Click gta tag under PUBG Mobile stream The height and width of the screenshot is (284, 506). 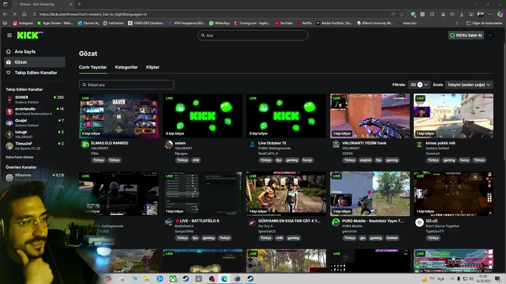point(363,238)
